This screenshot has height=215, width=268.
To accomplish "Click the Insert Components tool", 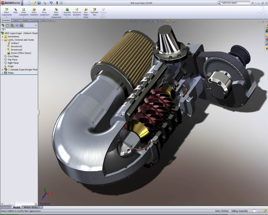I will (6, 12).
